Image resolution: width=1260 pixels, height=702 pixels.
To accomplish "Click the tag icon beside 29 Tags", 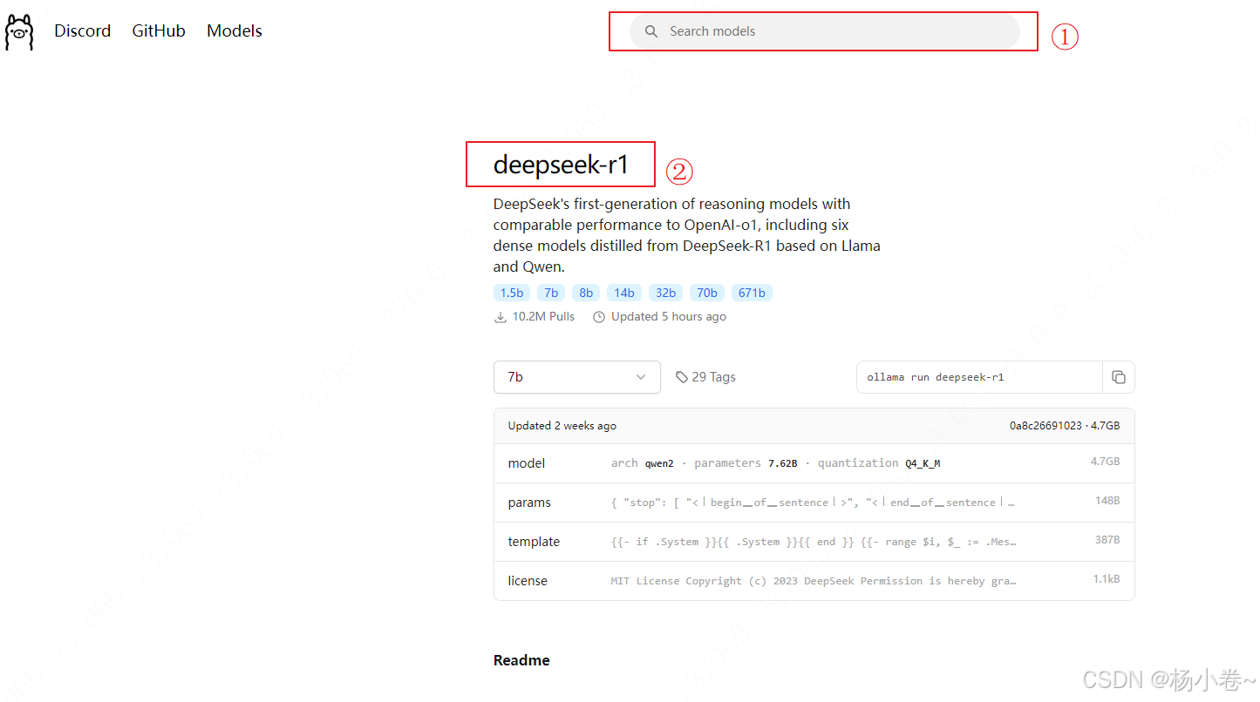I will 682,377.
